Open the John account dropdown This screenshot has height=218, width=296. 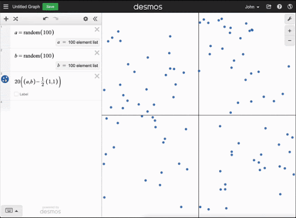click(x=252, y=7)
